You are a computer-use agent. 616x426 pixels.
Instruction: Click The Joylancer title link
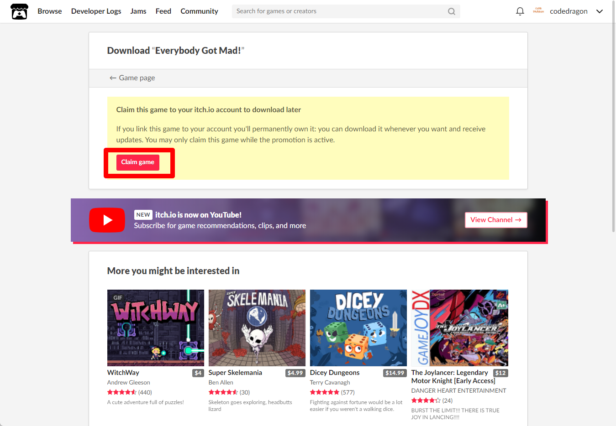453,377
